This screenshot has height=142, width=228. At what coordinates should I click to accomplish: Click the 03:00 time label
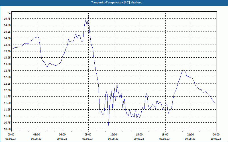[37, 135]
